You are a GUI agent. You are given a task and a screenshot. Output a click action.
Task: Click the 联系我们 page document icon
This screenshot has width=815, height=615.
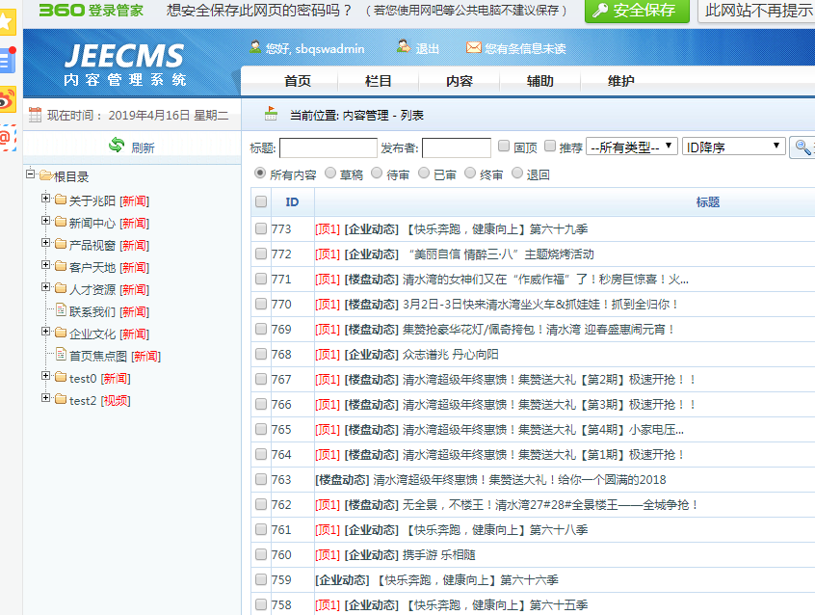click(61, 311)
